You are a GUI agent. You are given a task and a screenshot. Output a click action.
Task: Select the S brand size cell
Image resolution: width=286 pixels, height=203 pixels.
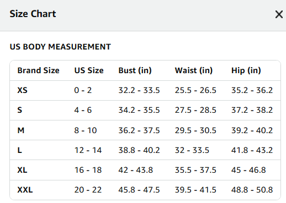[20, 110]
